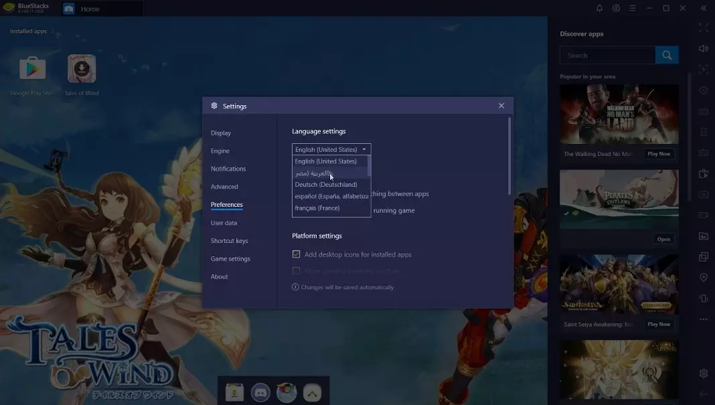Open the Display settings section
Viewport: 715px width, 405px height.
pos(221,133)
